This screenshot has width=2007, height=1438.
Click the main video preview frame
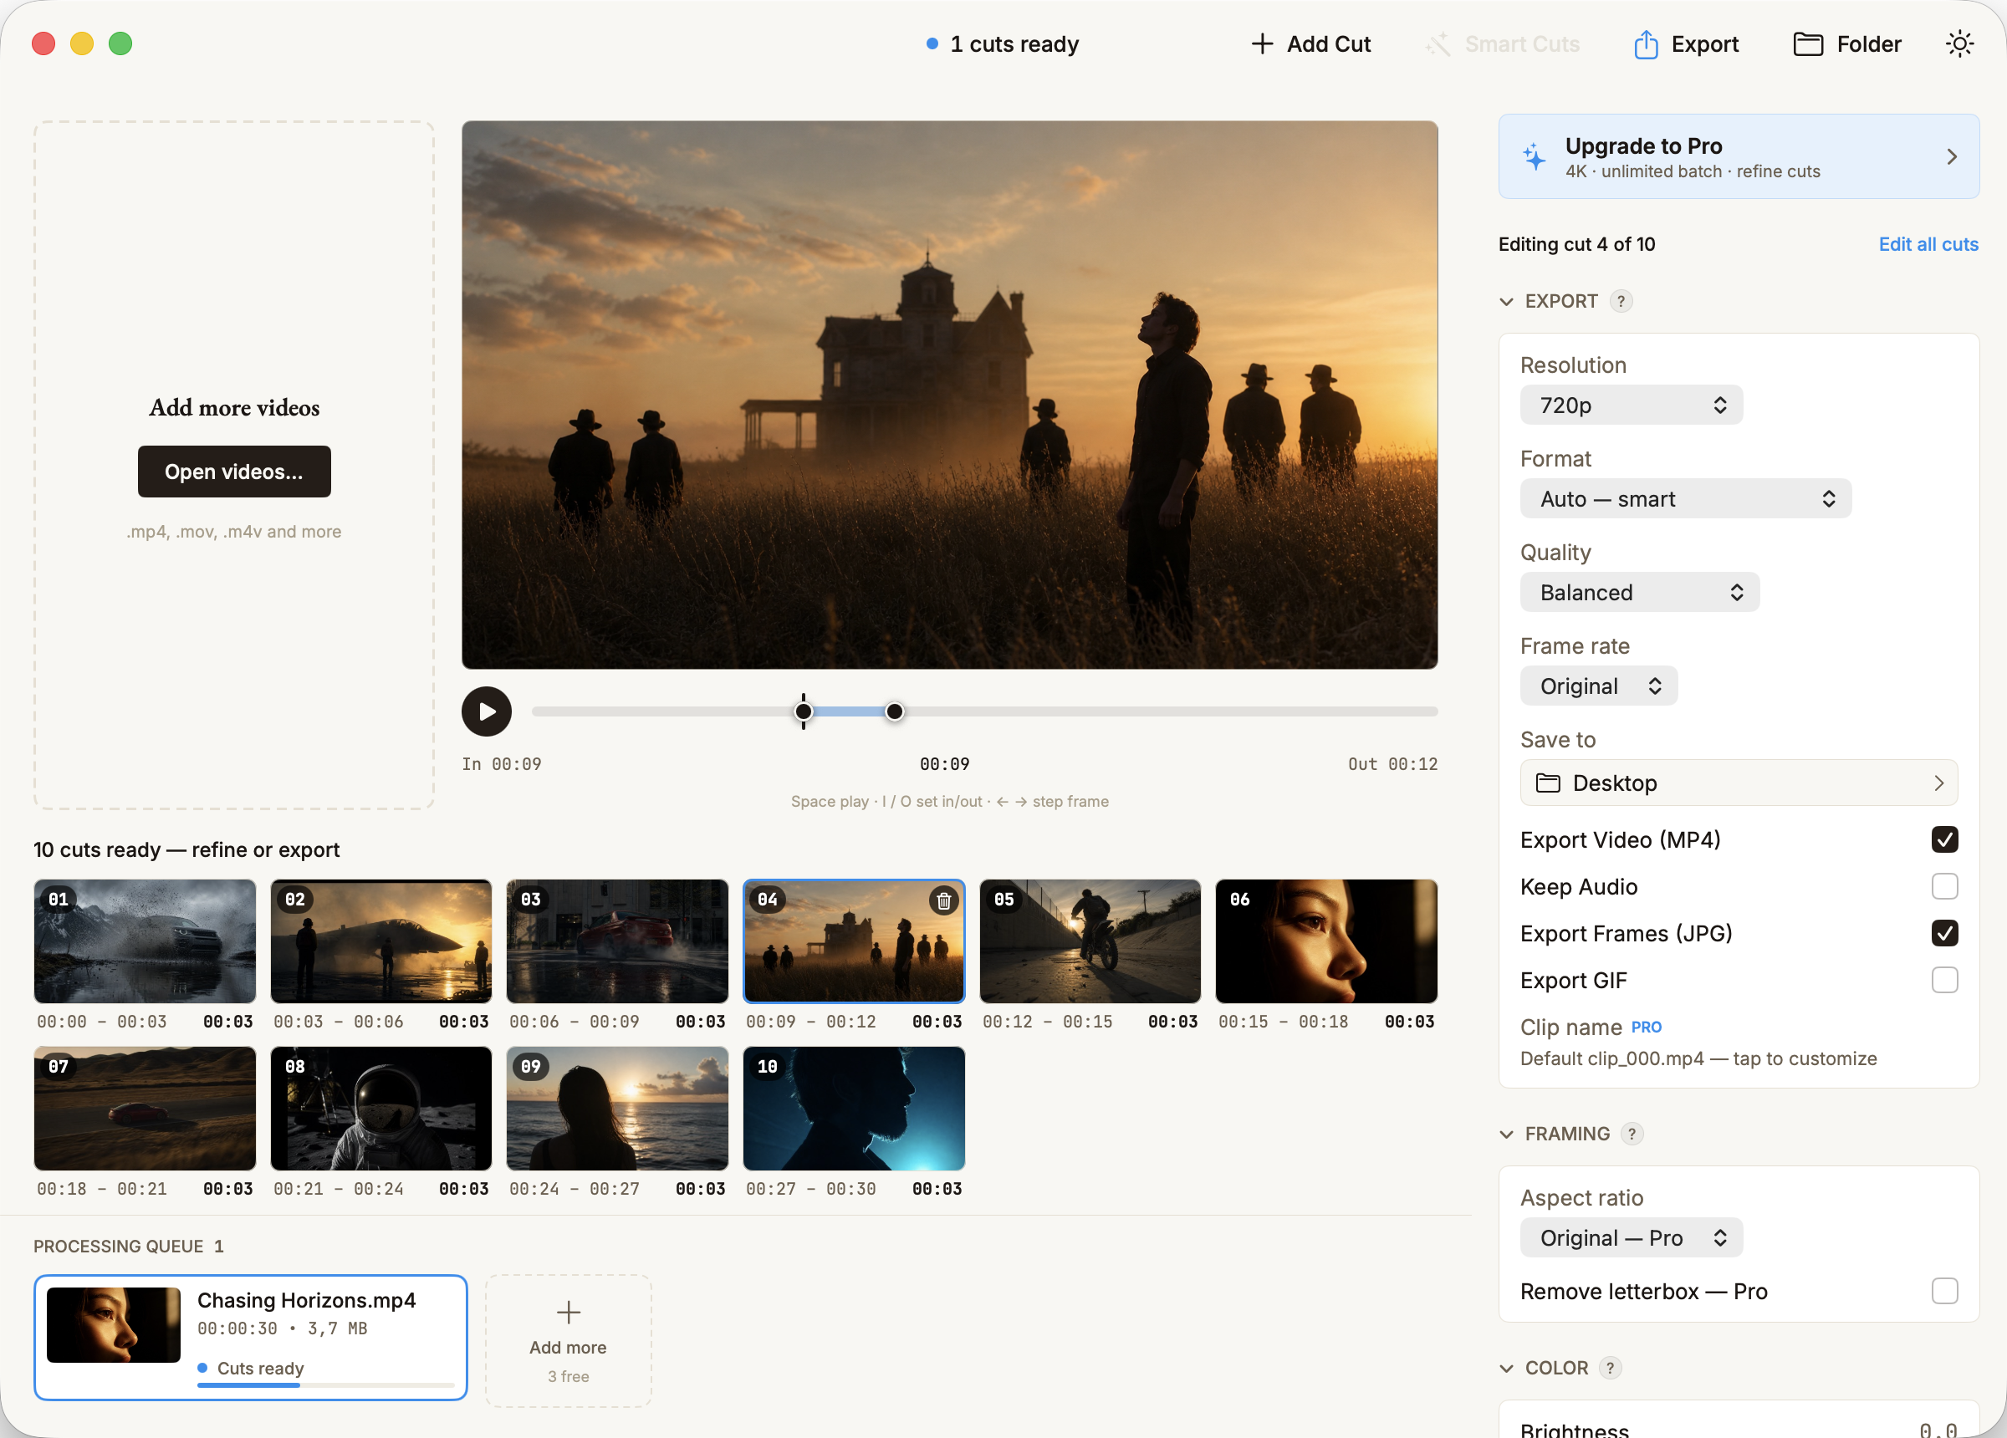click(949, 395)
